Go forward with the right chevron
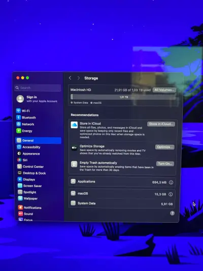Viewport: 203px width, 271px height. pyautogui.click(x=79, y=78)
